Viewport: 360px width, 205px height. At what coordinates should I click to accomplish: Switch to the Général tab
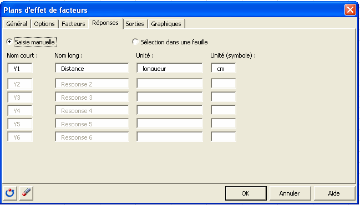click(x=17, y=24)
